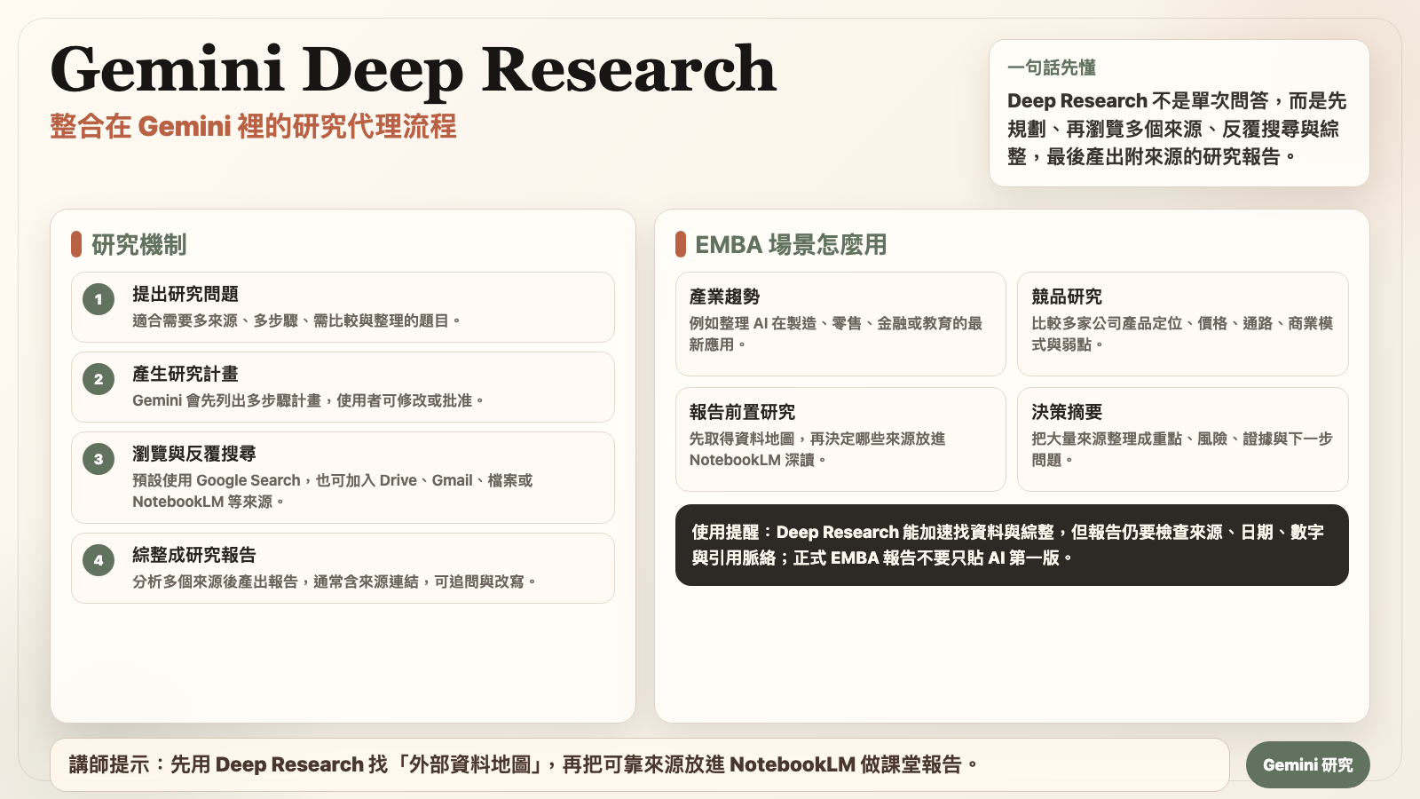Click the step 1 number badge
This screenshot has height=799, width=1420.
click(x=99, y=299)
